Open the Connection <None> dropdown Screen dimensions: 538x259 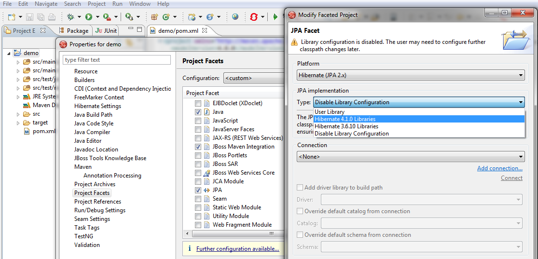(411, 156)
